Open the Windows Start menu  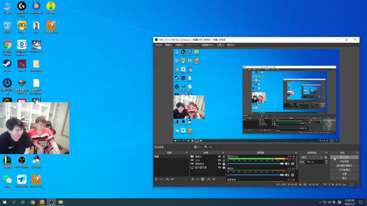[x=5, y=202]
